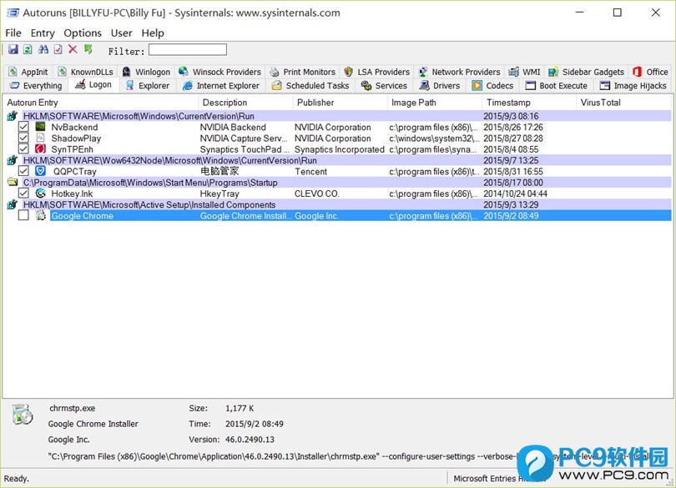
Task: Click the Google Chrome entry's installer icon
Action: [41, 215]
